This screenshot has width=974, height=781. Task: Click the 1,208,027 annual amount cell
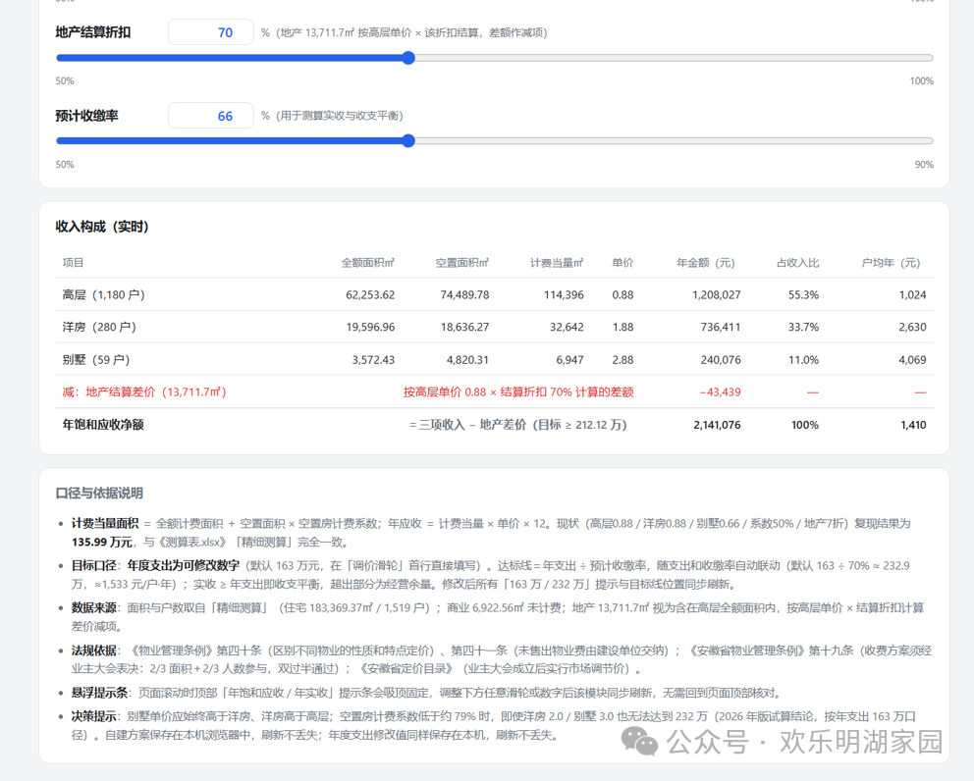(716, 295)
